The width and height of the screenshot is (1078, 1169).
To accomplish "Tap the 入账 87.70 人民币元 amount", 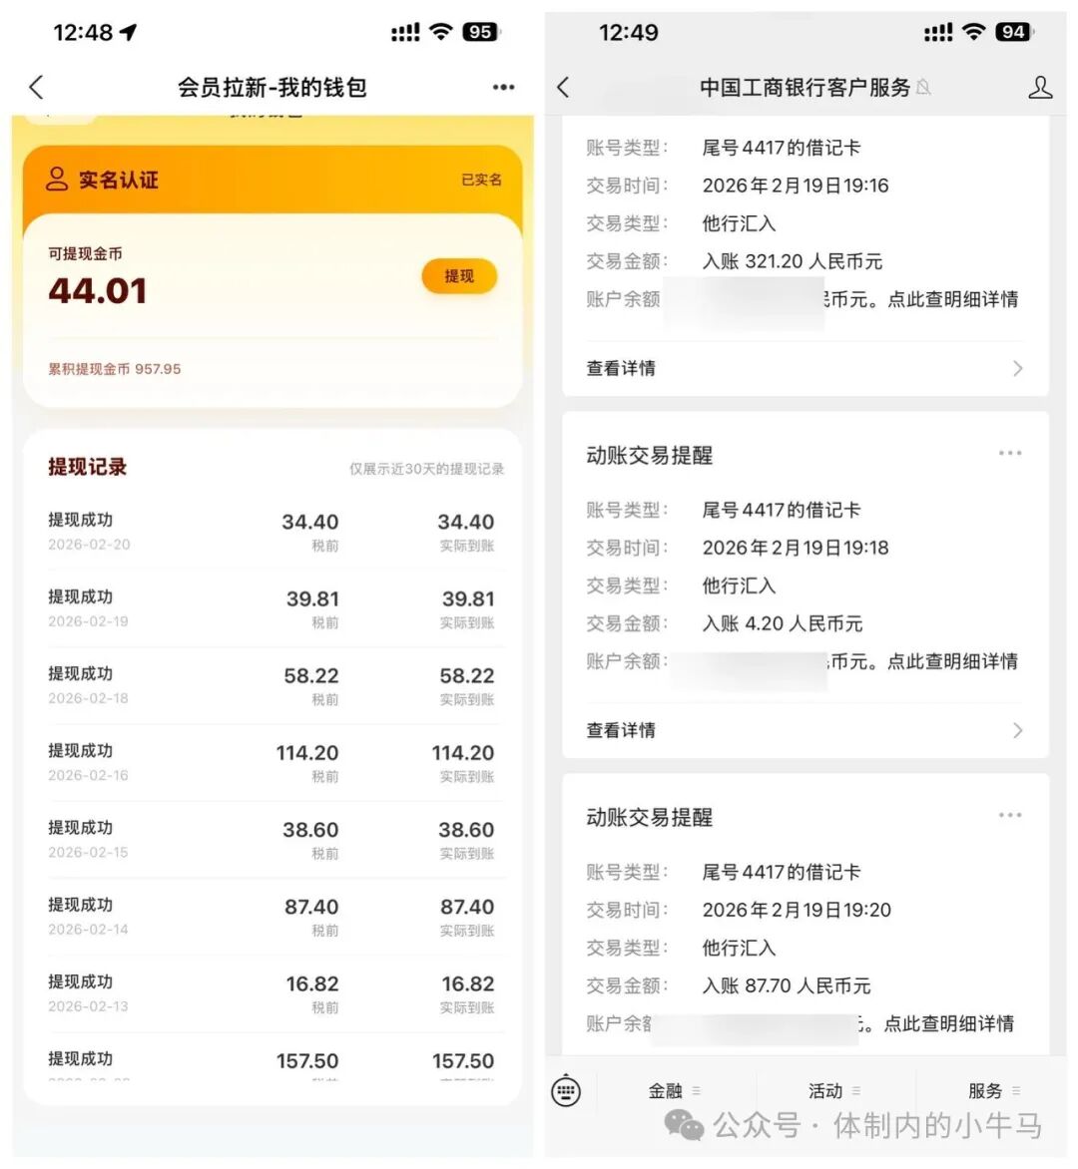I will click(x=787, y=985).
